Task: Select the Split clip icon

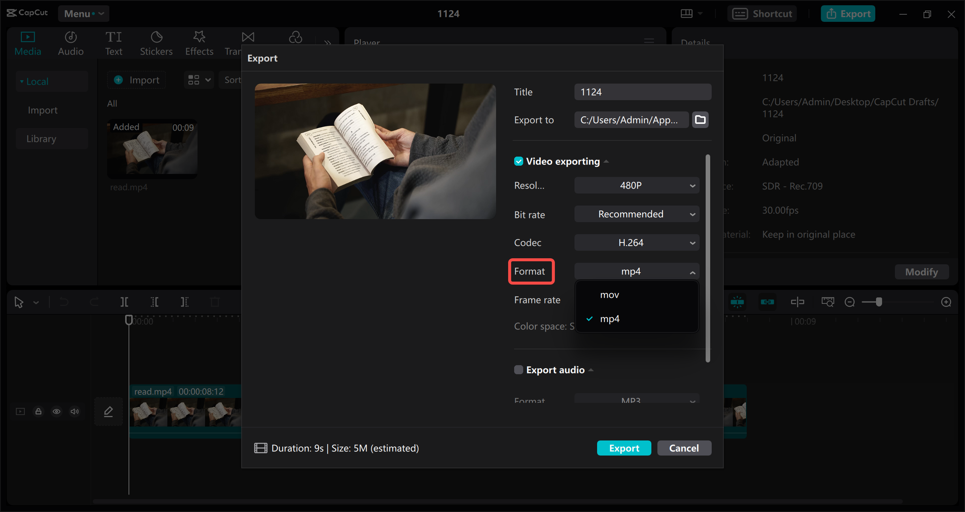Action: pos(124,302)
